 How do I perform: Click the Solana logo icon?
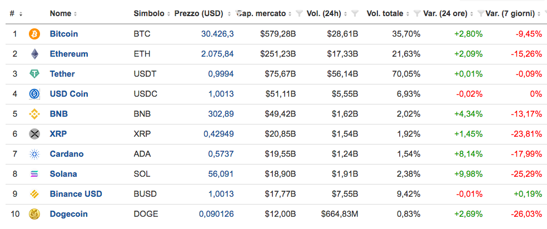[x=34, y=174]
